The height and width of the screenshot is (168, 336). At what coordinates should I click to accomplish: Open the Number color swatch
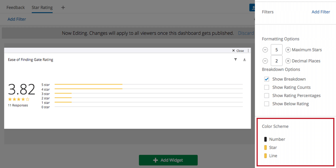tap(266, 139)
